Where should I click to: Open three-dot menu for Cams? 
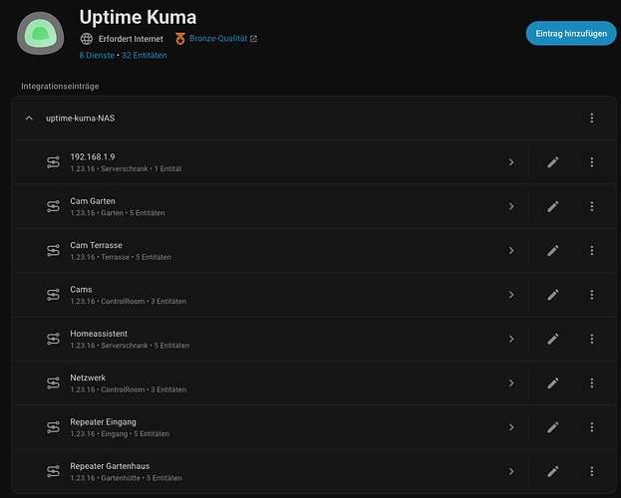(x=591, y=295)
